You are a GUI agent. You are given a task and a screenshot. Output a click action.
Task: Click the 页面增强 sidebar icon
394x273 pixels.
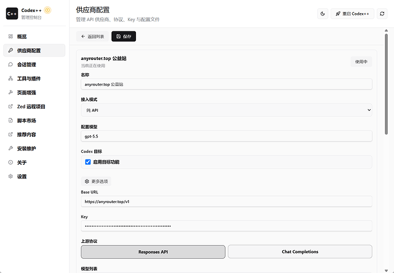pyautogui.click(x=10, y=92)
